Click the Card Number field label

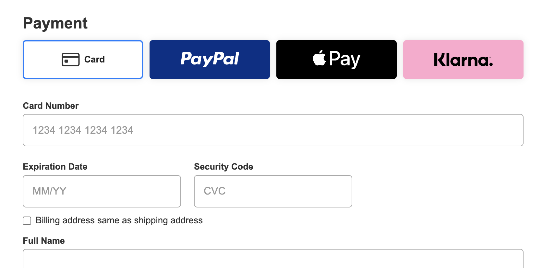(51, 106)
